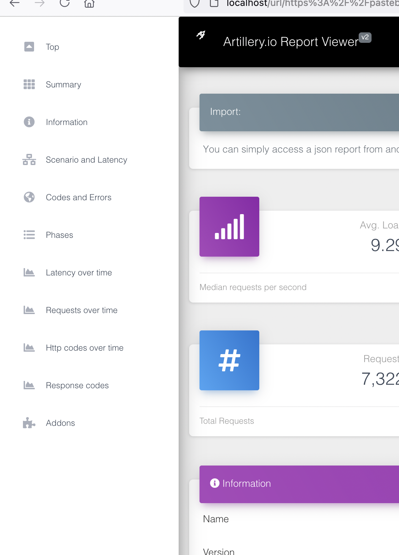Screen dimensions: 399x555
Task: Click the Latency over time chart icon
Action: [x=29, y=272]
